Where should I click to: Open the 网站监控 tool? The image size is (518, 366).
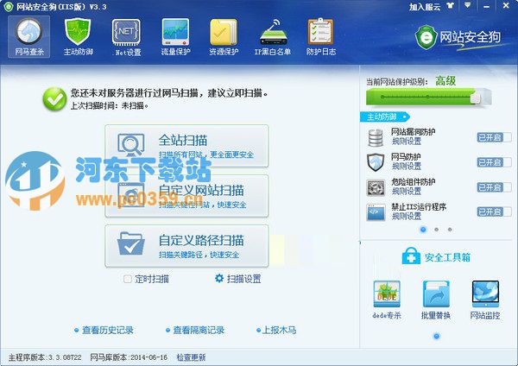(485, 300)
